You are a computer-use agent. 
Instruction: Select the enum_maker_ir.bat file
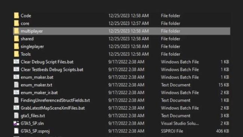(39, 92)
